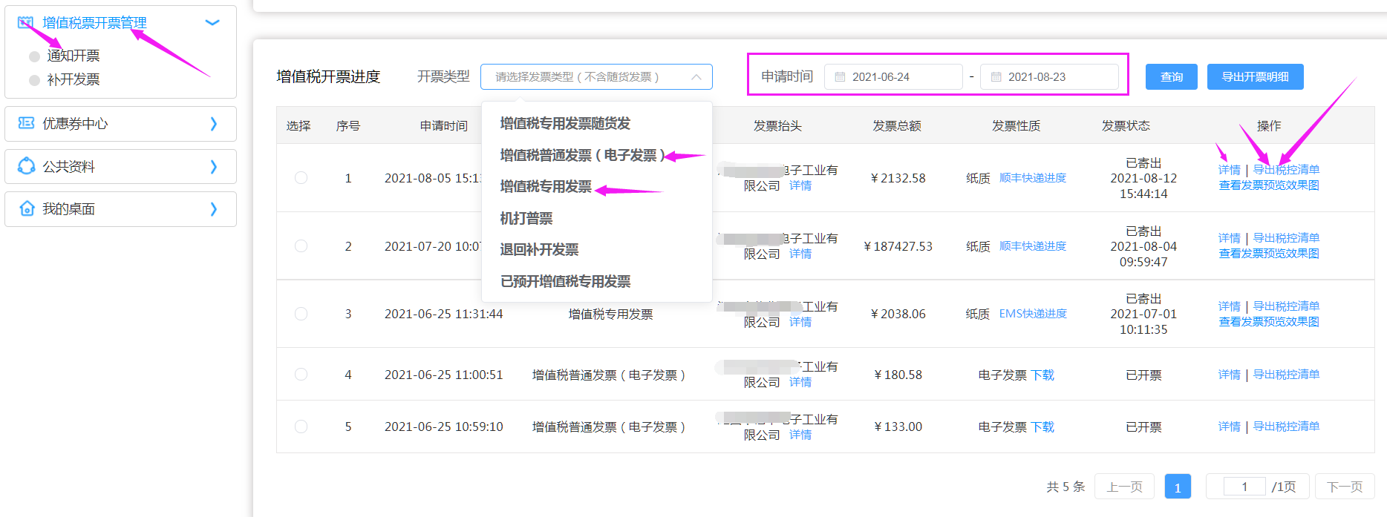
Task: Click the coupon center ticket icon
Action: [26, 123]
